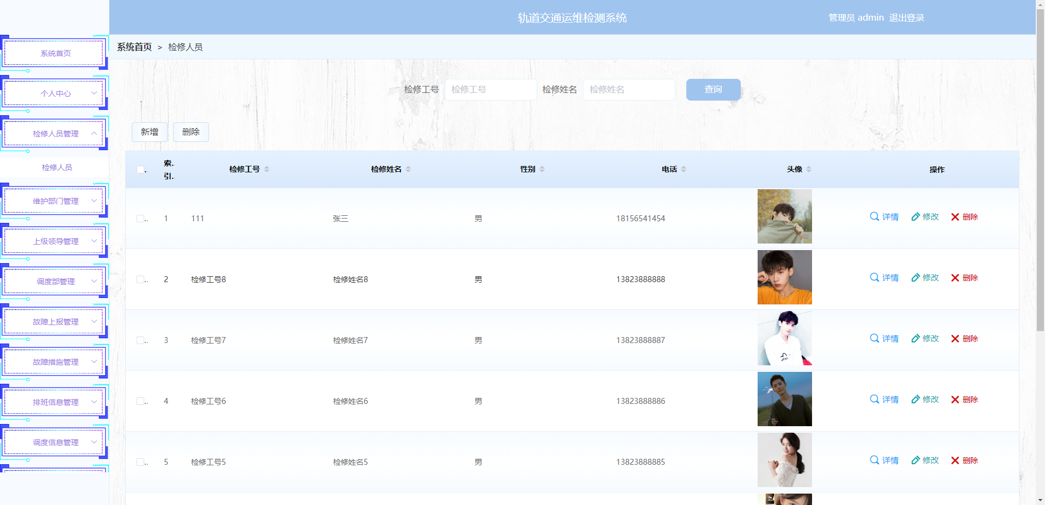View details of 检修姓名5
The height and width of the screenshot is (505, 1045).
coord(884,460)
